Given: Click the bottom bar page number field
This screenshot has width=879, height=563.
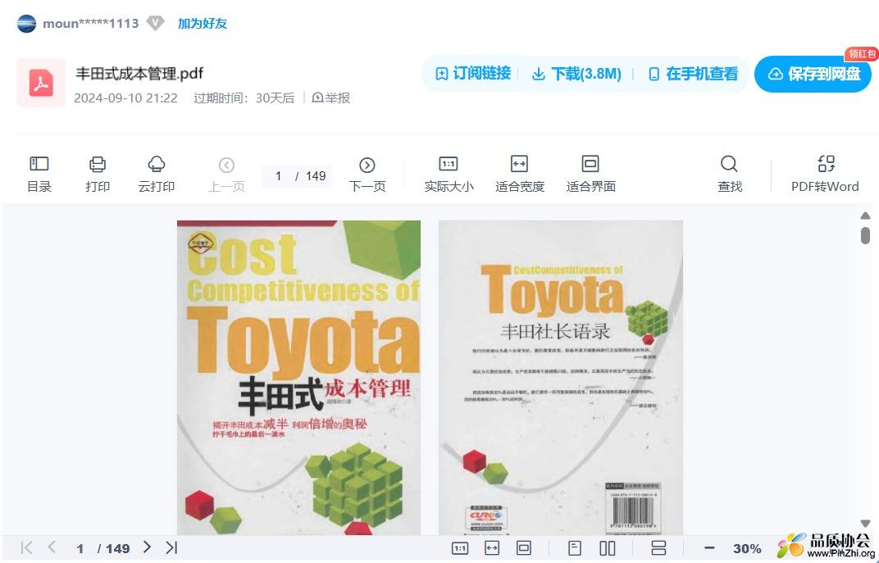Looking at the screenshot, I should tap(80, 548).
